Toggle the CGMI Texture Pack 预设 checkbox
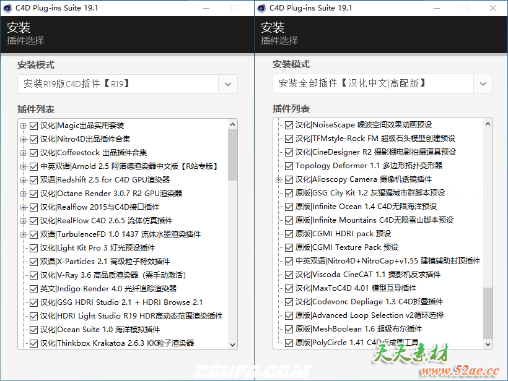This screenshot has width=508, height=381. tap(289, 247)
